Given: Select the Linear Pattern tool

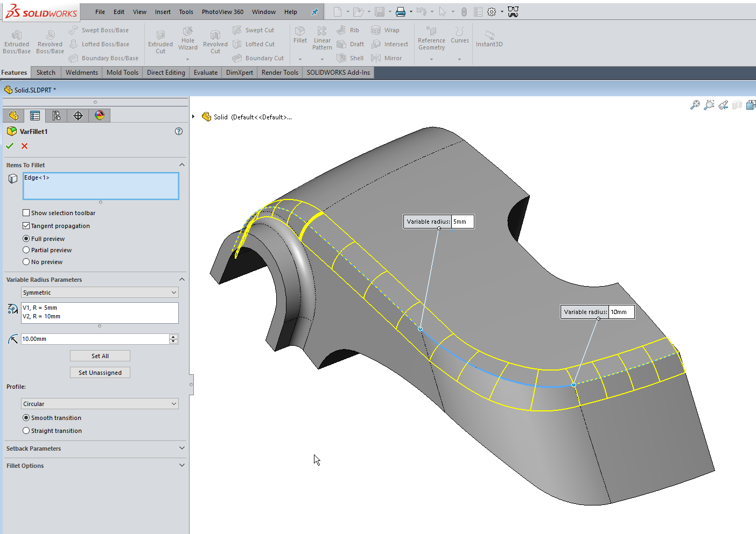Looking at the screenshot, I should [x=322, y=38].
